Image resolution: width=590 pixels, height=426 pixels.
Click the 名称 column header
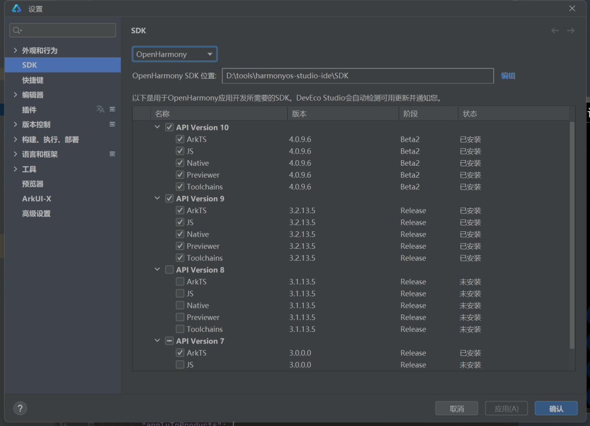pos(219,113)
